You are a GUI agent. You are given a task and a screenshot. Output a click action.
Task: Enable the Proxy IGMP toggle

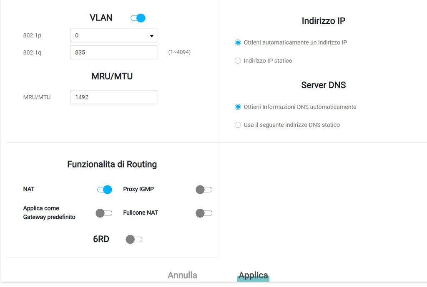(203, 190)
